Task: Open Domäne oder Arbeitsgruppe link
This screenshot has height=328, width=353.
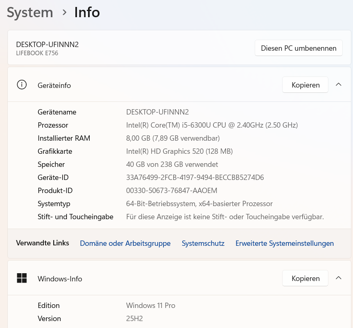Action: coord(125,243)
